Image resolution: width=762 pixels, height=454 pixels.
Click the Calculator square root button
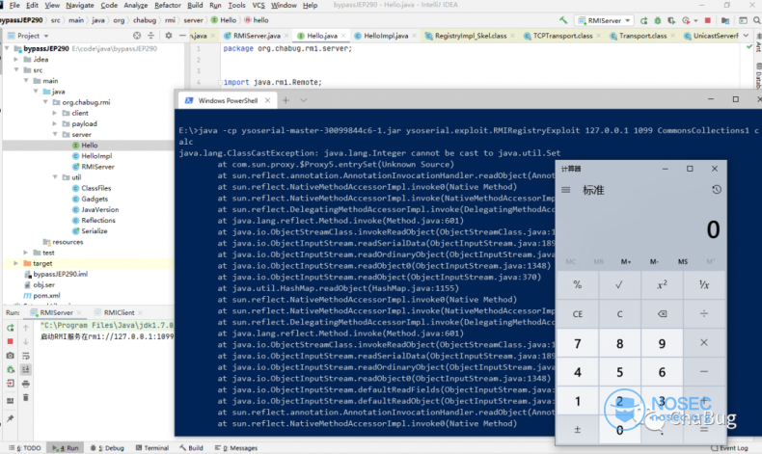(x=619, y=285)
